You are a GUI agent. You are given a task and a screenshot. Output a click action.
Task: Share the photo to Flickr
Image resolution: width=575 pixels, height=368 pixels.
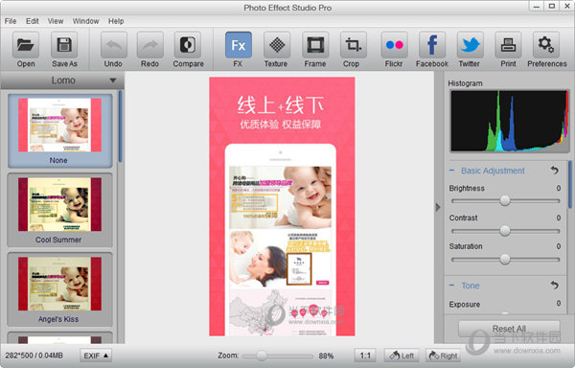pos(395,45)
